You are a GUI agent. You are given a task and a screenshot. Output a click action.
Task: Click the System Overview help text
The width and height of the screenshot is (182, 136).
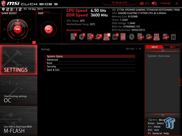[159, 56]
